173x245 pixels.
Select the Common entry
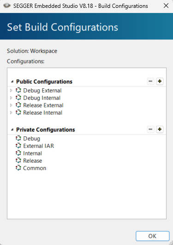(35, 168)
